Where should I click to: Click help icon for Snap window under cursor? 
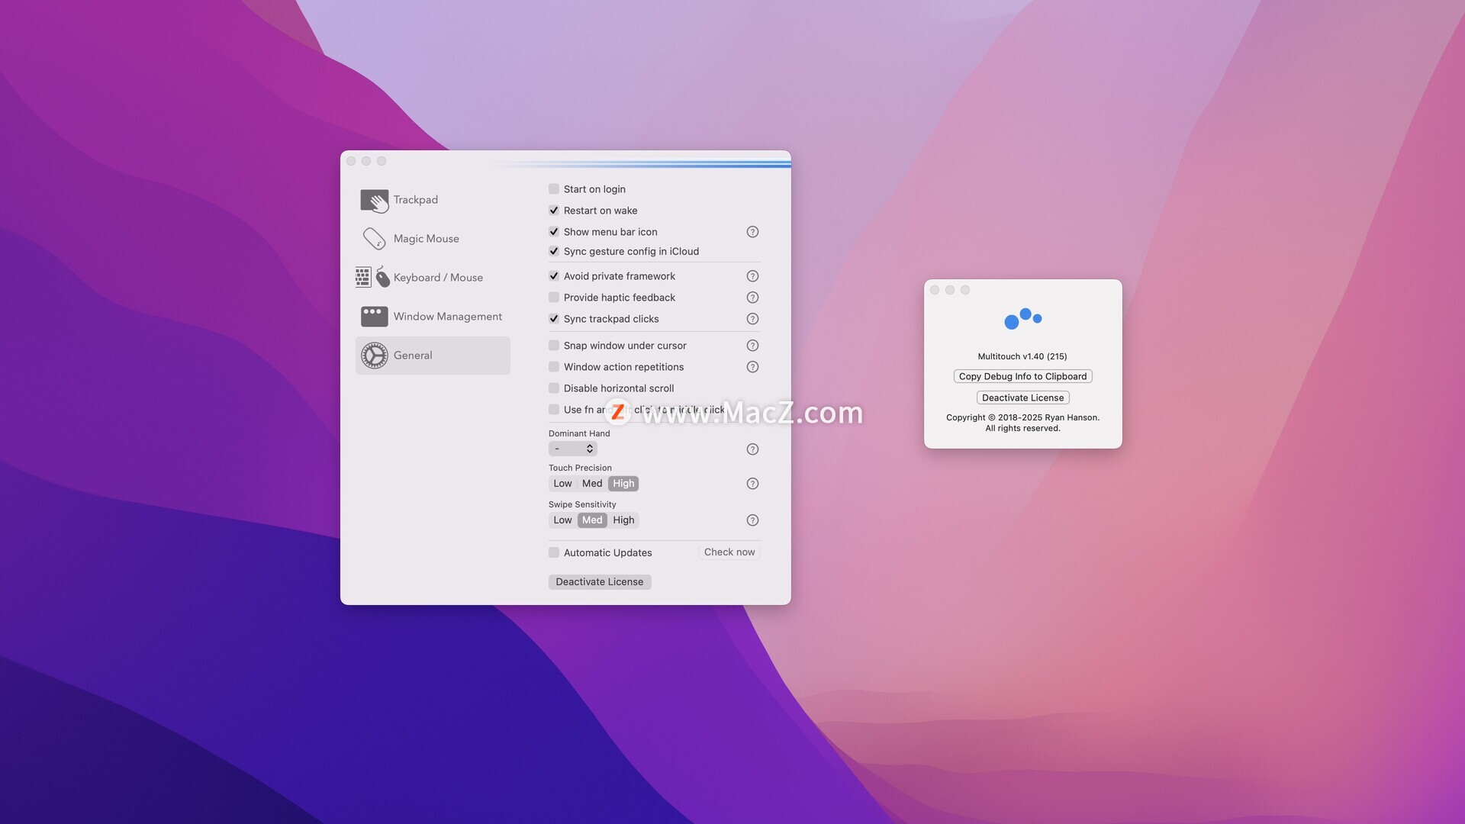click(x=752, y=346)
